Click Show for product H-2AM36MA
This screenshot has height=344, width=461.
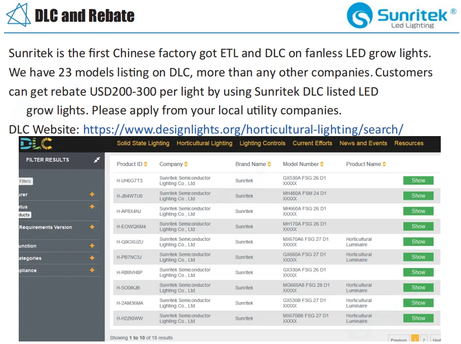pos(418,303)
